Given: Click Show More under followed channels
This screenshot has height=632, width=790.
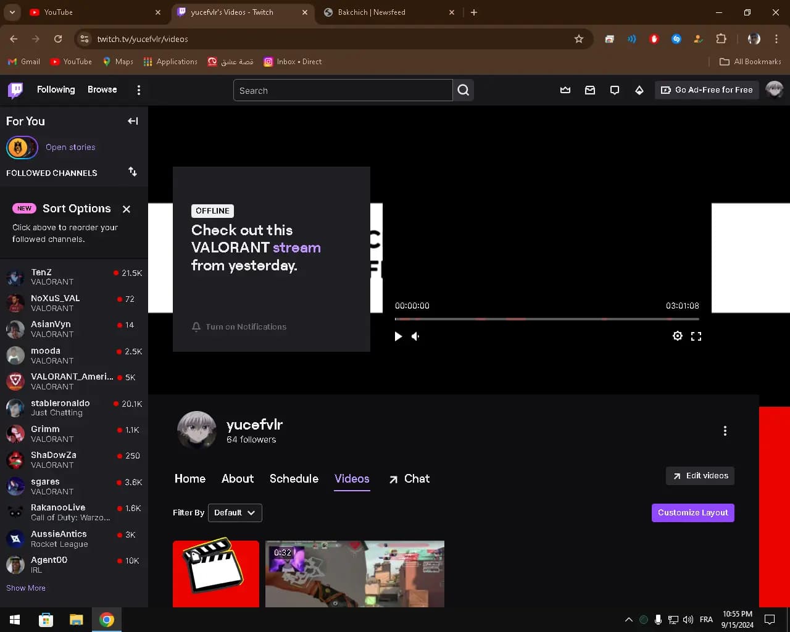Looking at the screenshot, I should point(26,588).
